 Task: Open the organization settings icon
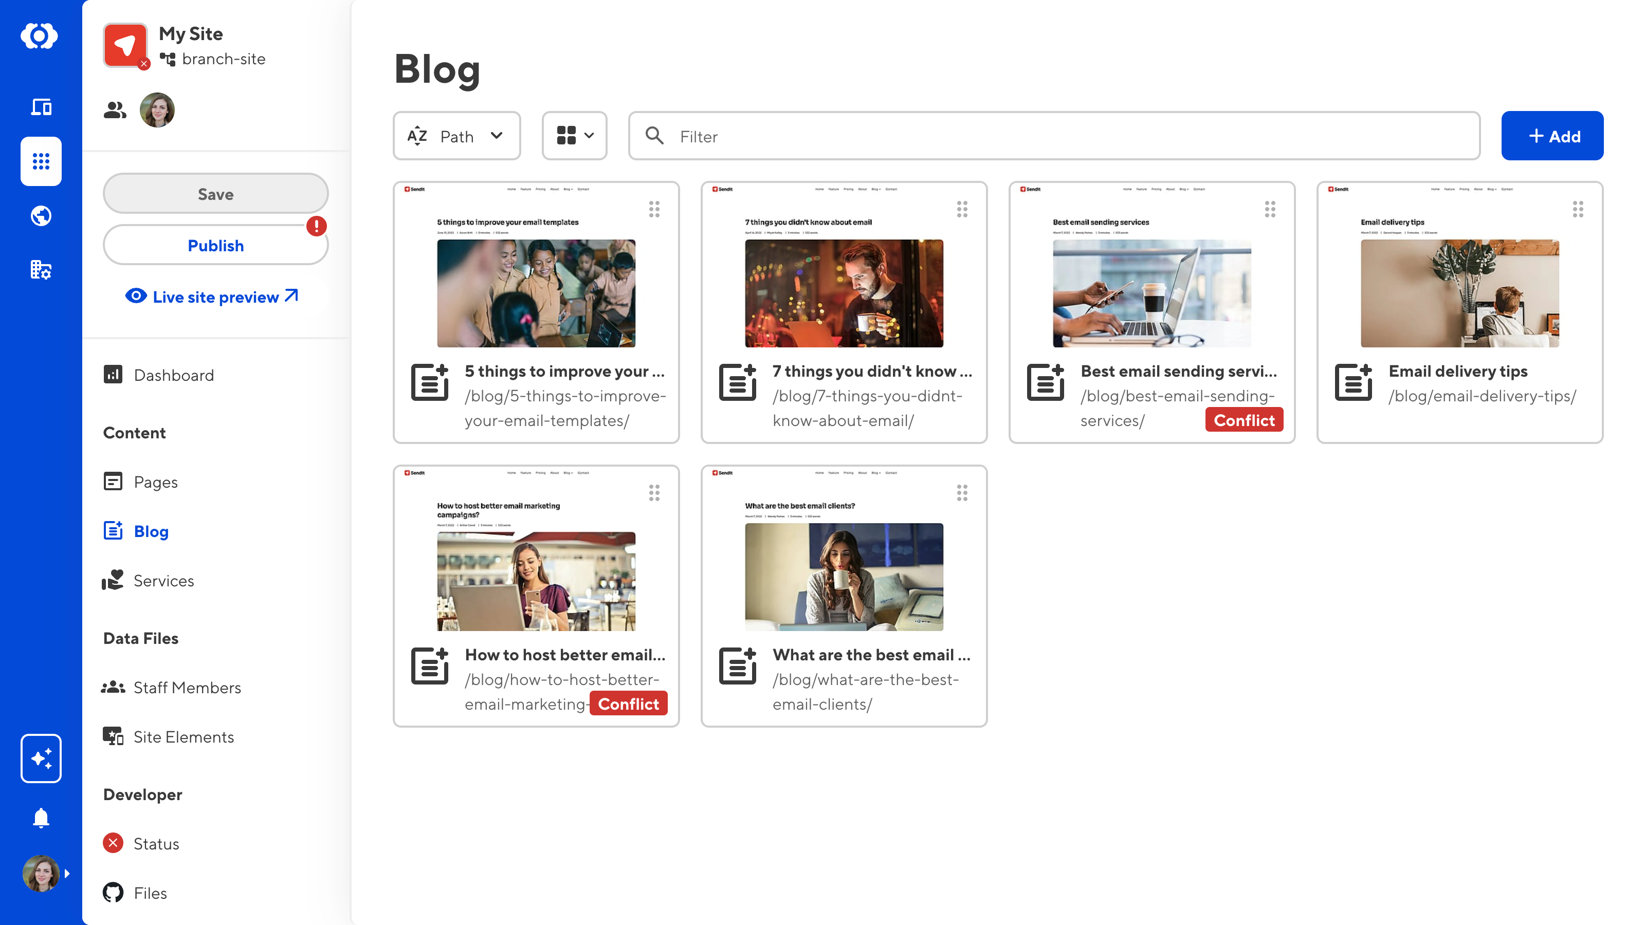41,270
